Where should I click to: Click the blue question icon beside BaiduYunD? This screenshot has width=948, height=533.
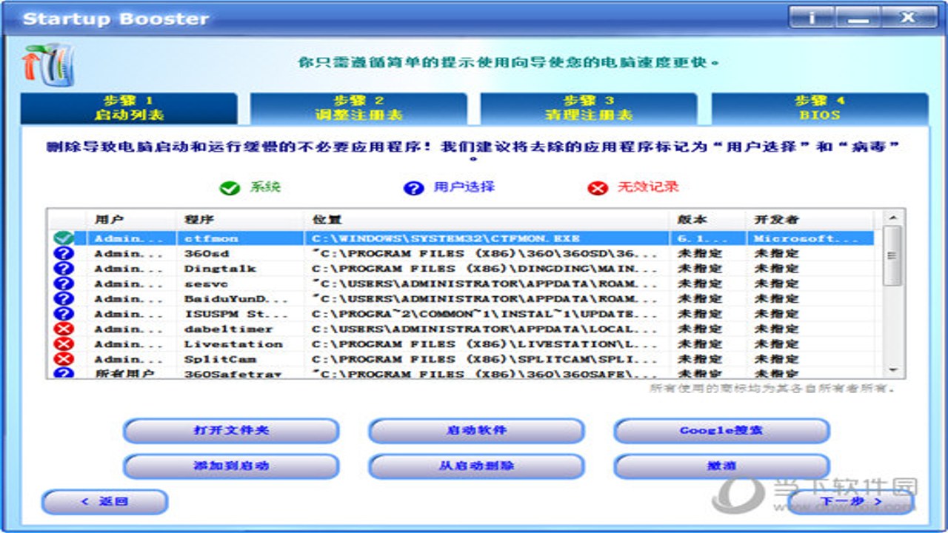coord(64,299)
